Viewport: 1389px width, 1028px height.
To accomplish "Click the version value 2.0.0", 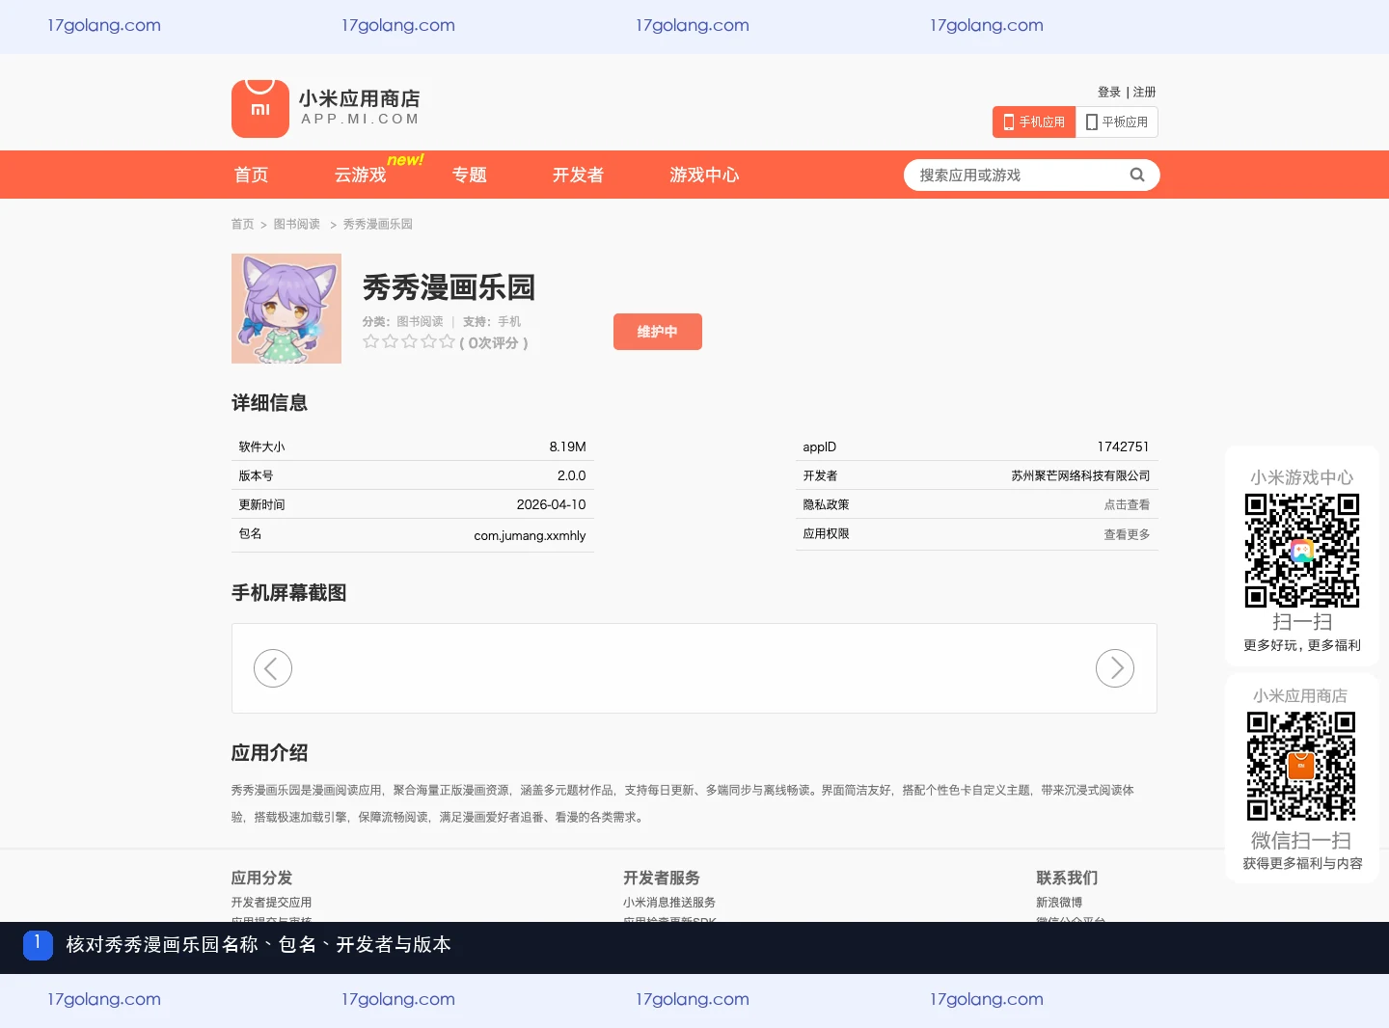I will [571, 475].
